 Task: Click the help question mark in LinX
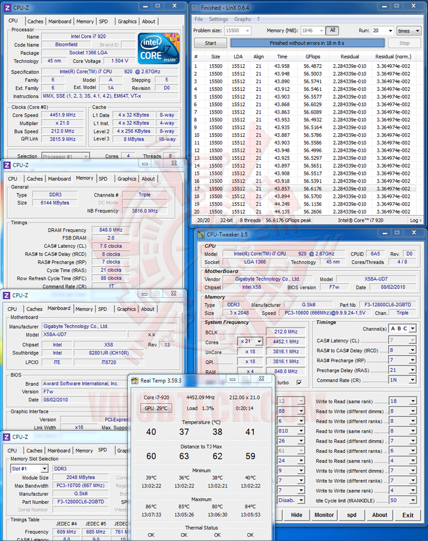click(259, 19)
